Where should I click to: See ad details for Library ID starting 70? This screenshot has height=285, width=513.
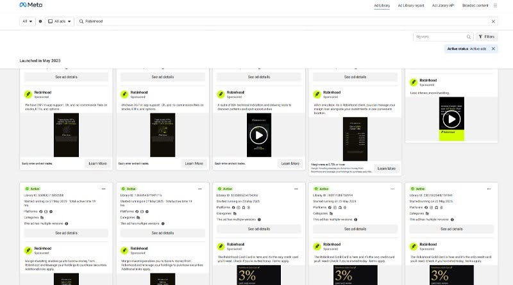point(355,229)
